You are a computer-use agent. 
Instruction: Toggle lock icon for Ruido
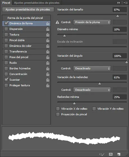pos(48,63)
